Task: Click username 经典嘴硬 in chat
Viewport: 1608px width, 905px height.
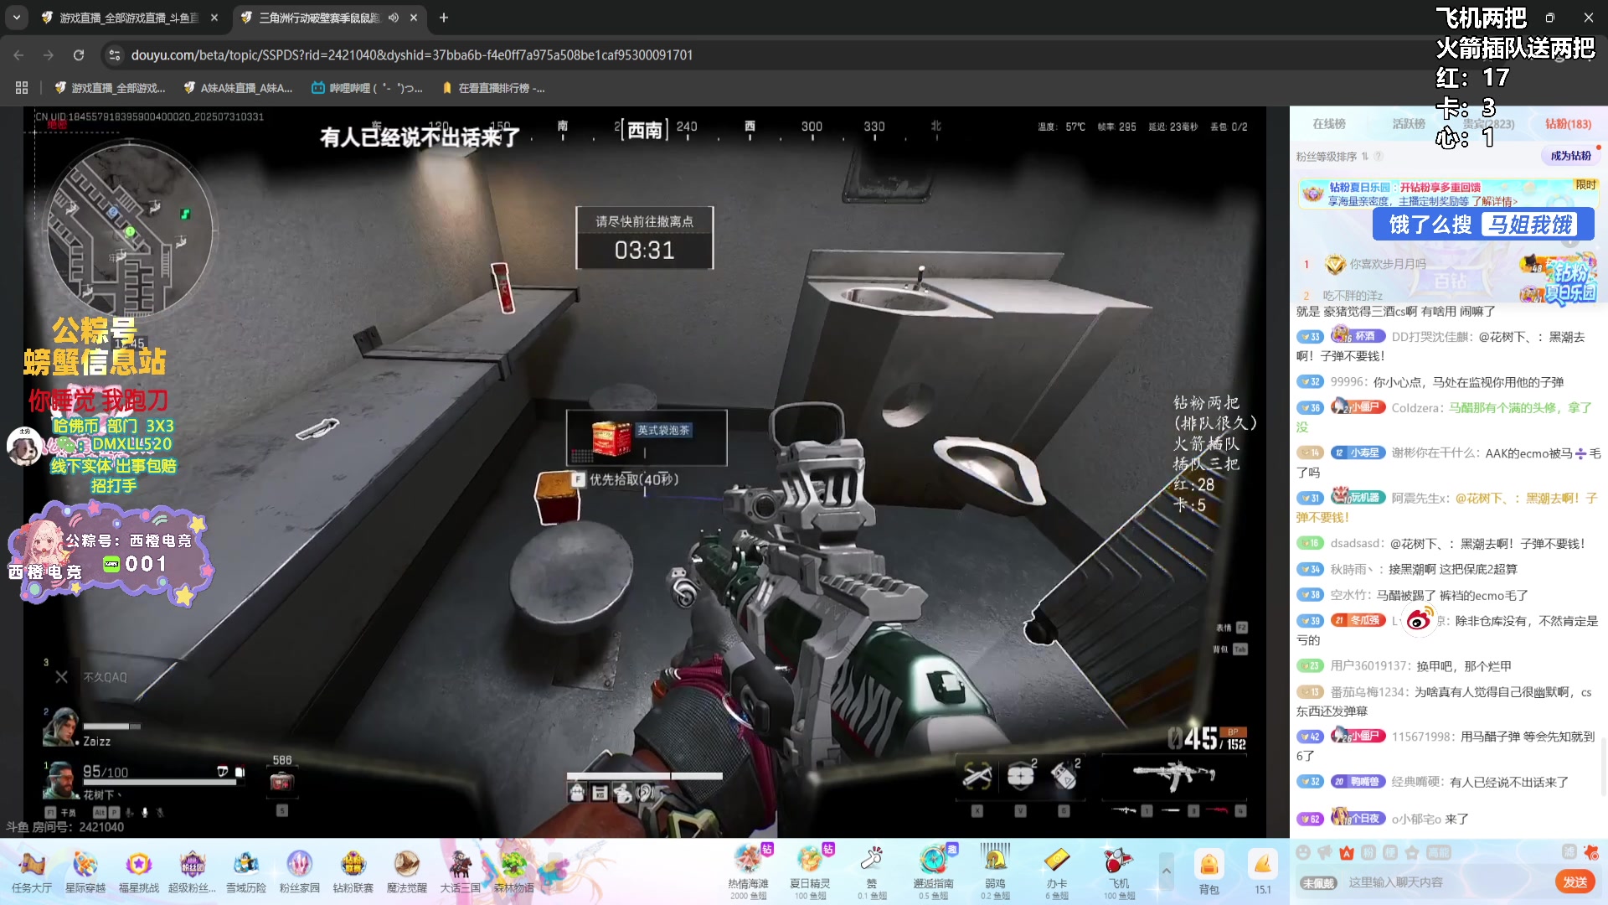Action: pyautogui.click(x=1416, y=782)
